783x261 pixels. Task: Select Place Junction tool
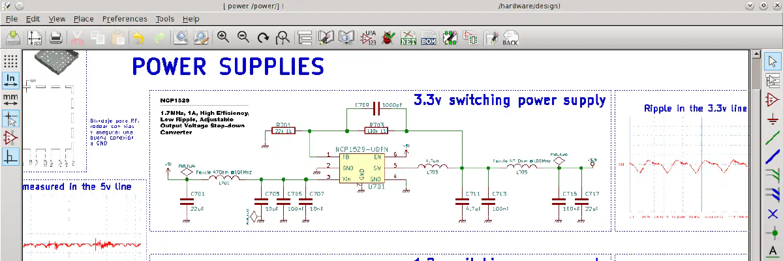click(x=773, y=232)
